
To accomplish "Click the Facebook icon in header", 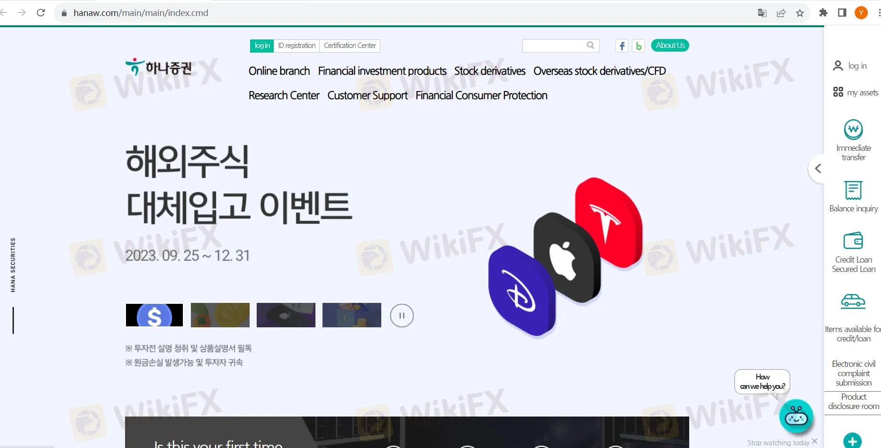I will pos(621,46).
